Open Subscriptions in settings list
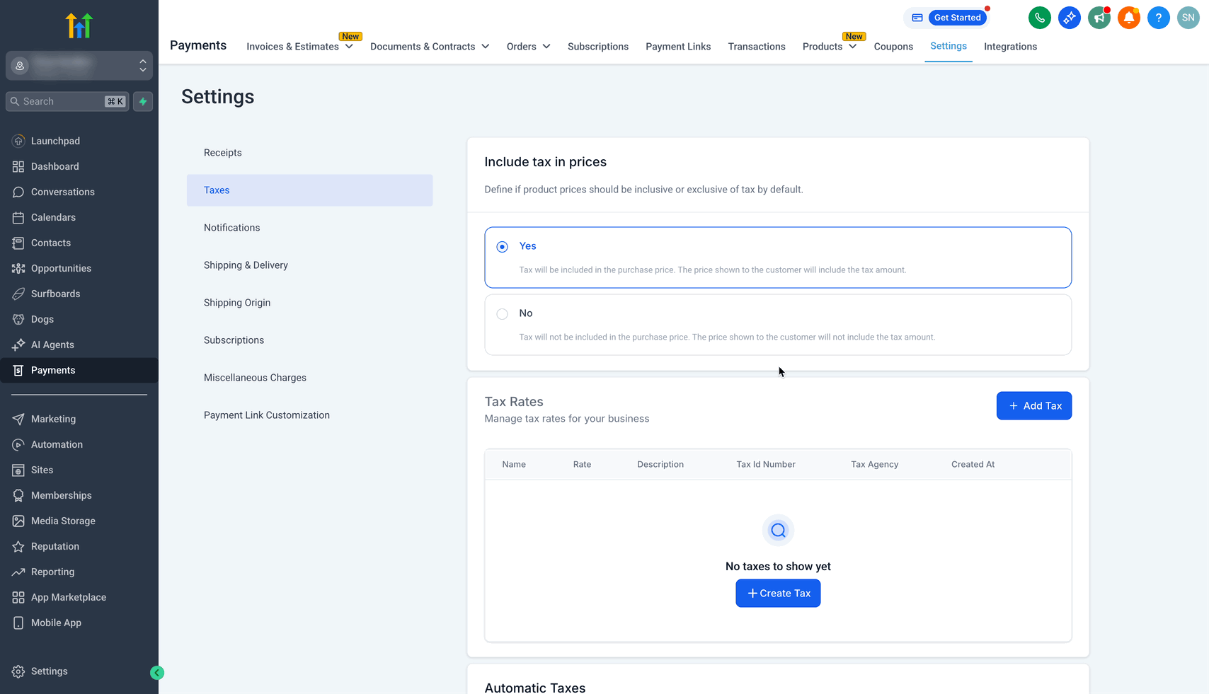Image resolution: width=1209 pixels, height=694 pixels. point(310,340)
